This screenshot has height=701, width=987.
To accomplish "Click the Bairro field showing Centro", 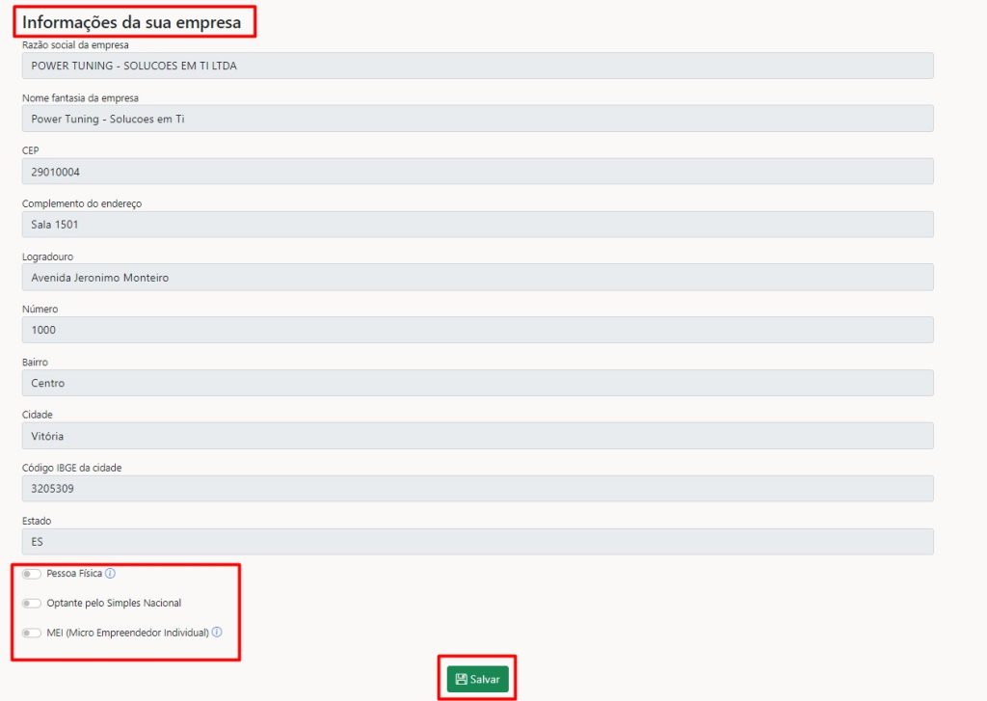I will [x=477, y=383].
